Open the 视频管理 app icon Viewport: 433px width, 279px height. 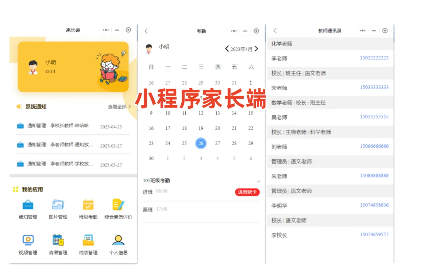pos(27,240)
